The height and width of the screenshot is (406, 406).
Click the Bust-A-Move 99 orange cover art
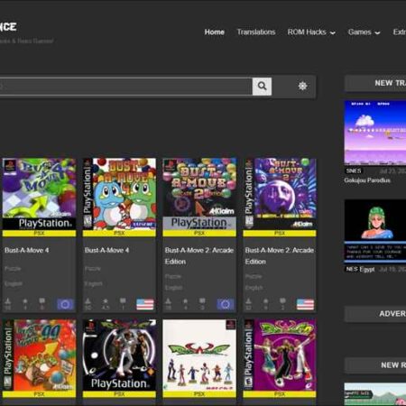[39, 355]
